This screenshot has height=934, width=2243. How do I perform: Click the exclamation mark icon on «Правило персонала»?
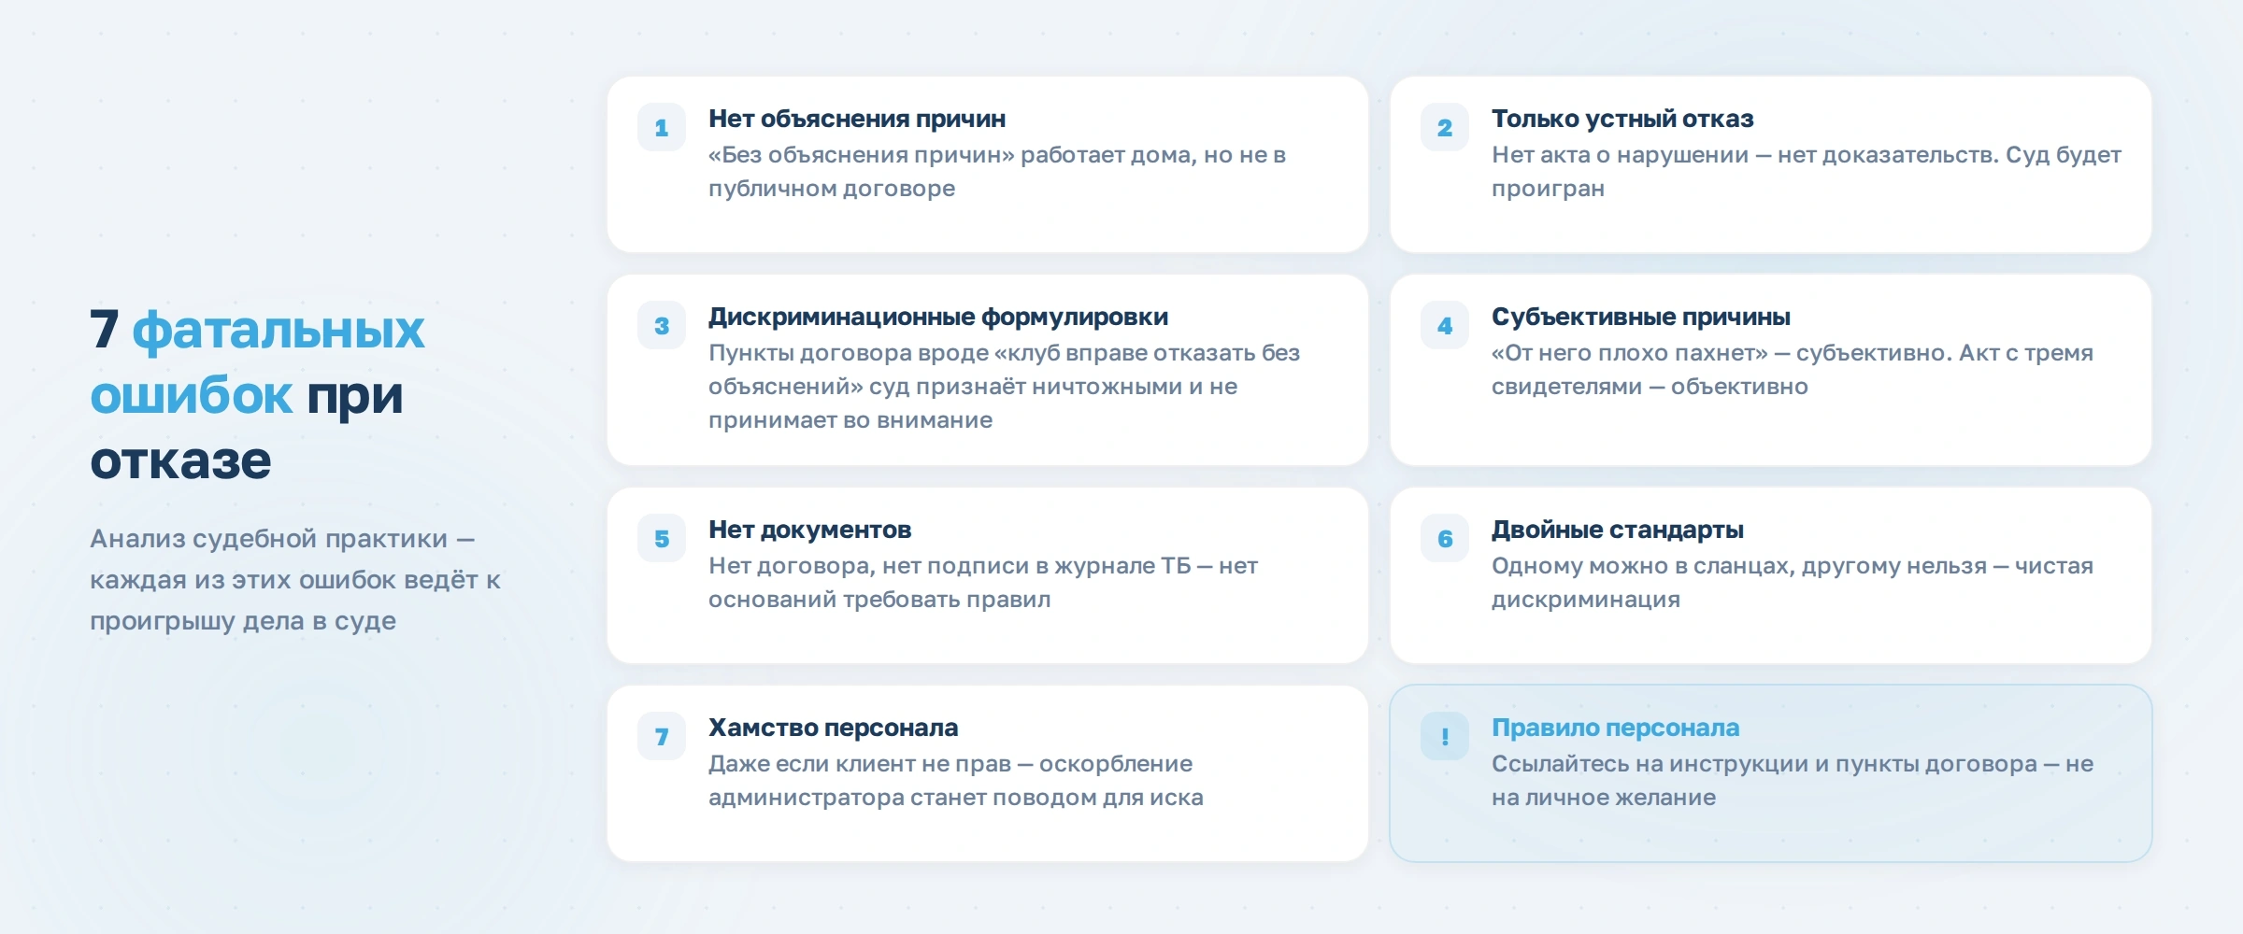(1444, 737)
